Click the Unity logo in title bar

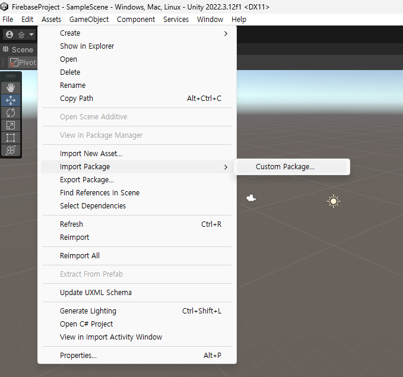pyautogui.click(x=4, y=7)
